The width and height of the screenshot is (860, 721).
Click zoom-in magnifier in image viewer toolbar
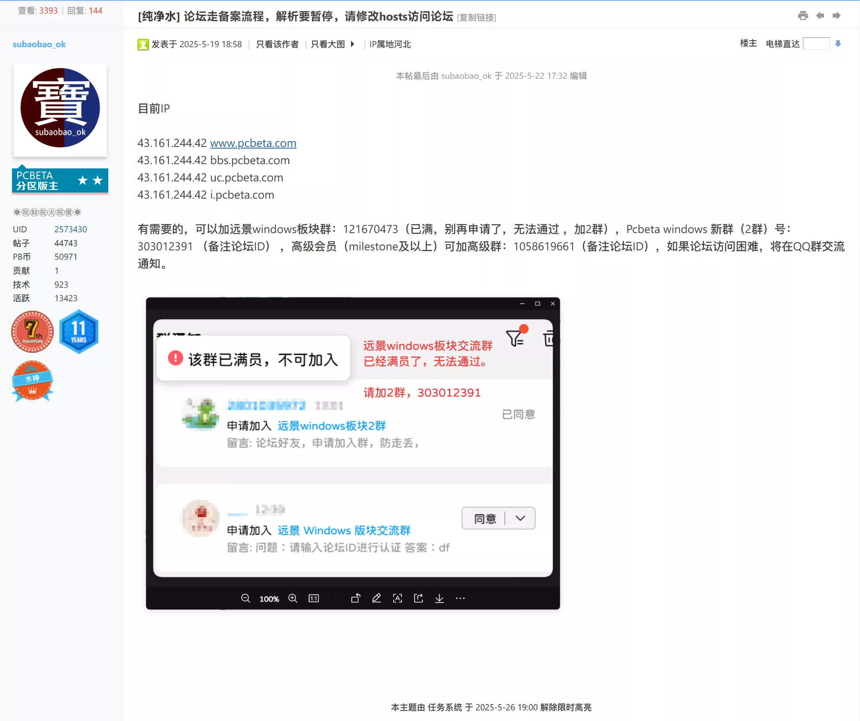(293, 598)
